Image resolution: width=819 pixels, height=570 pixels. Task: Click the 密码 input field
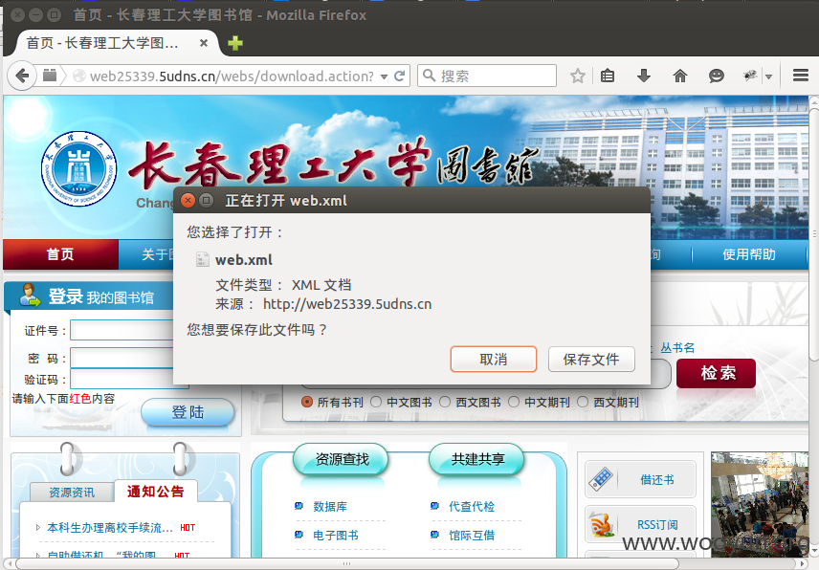(x=122, y=358)
